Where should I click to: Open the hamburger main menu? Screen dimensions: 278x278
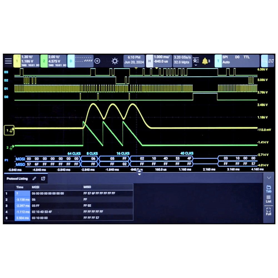[x=8, y=61]
